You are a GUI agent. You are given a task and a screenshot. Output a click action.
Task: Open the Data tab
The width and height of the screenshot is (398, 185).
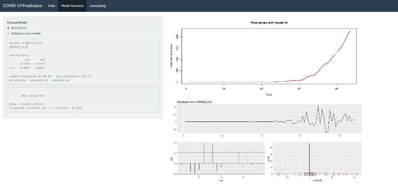[52, 6]
